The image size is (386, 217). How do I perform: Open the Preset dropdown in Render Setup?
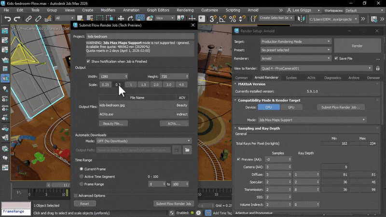tap(296, 50)
